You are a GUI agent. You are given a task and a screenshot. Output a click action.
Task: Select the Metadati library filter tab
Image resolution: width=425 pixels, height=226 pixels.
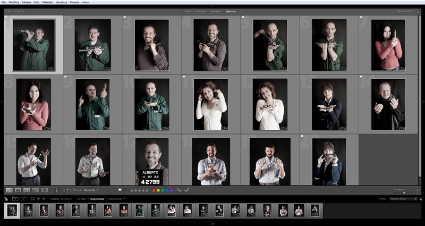(x=216, y=11)
